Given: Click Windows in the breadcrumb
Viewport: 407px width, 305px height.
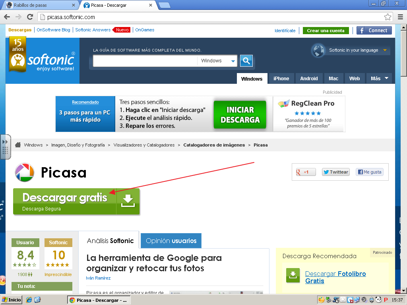Looking at the screenshot, I should click(x=33, y=145).
